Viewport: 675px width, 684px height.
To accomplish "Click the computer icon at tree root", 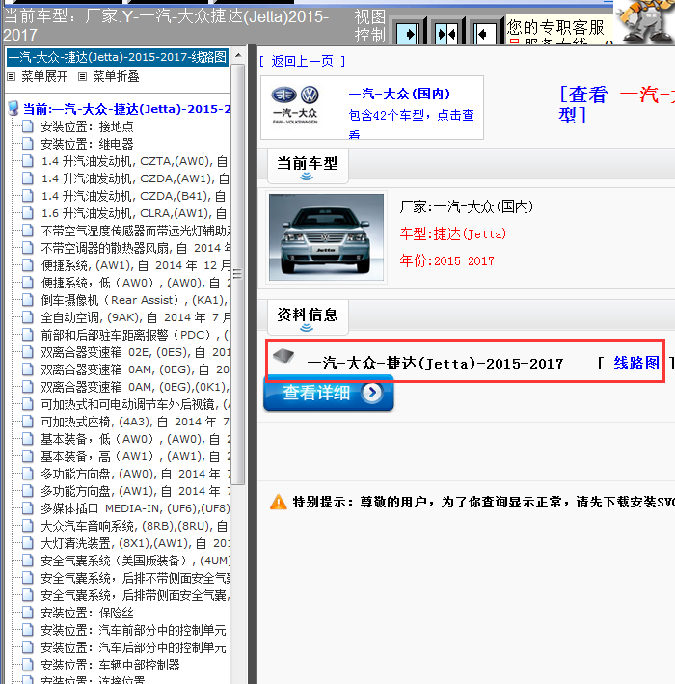I will click(13, 109).
